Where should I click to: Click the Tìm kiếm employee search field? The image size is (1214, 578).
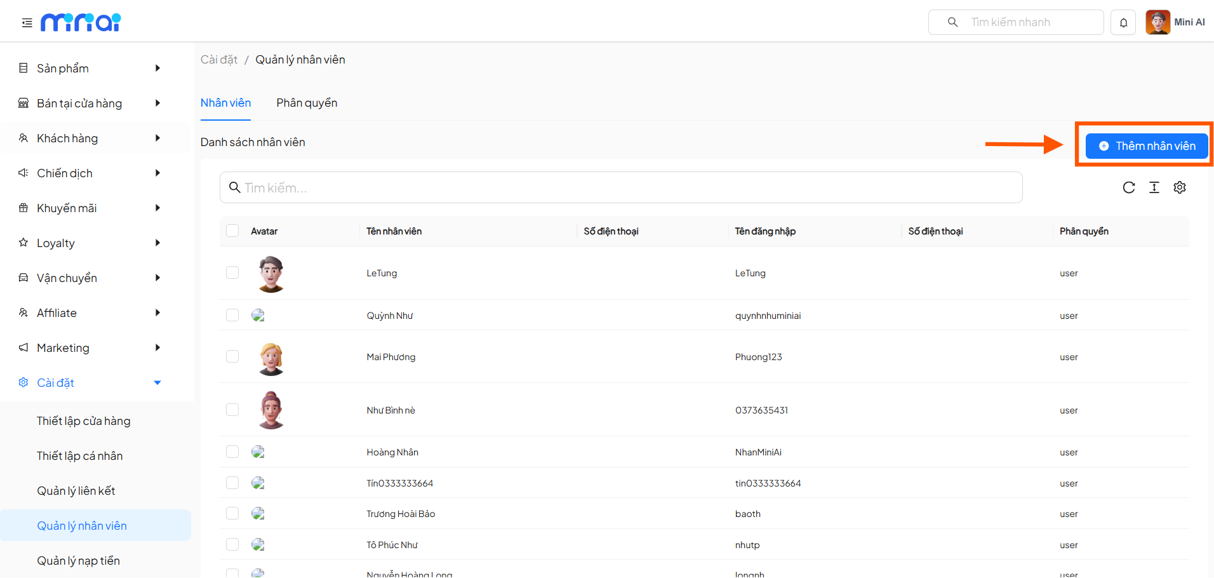point(620,188)
